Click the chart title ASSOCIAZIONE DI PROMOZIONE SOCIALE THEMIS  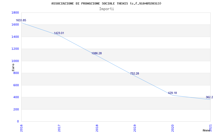pos(106,3)
